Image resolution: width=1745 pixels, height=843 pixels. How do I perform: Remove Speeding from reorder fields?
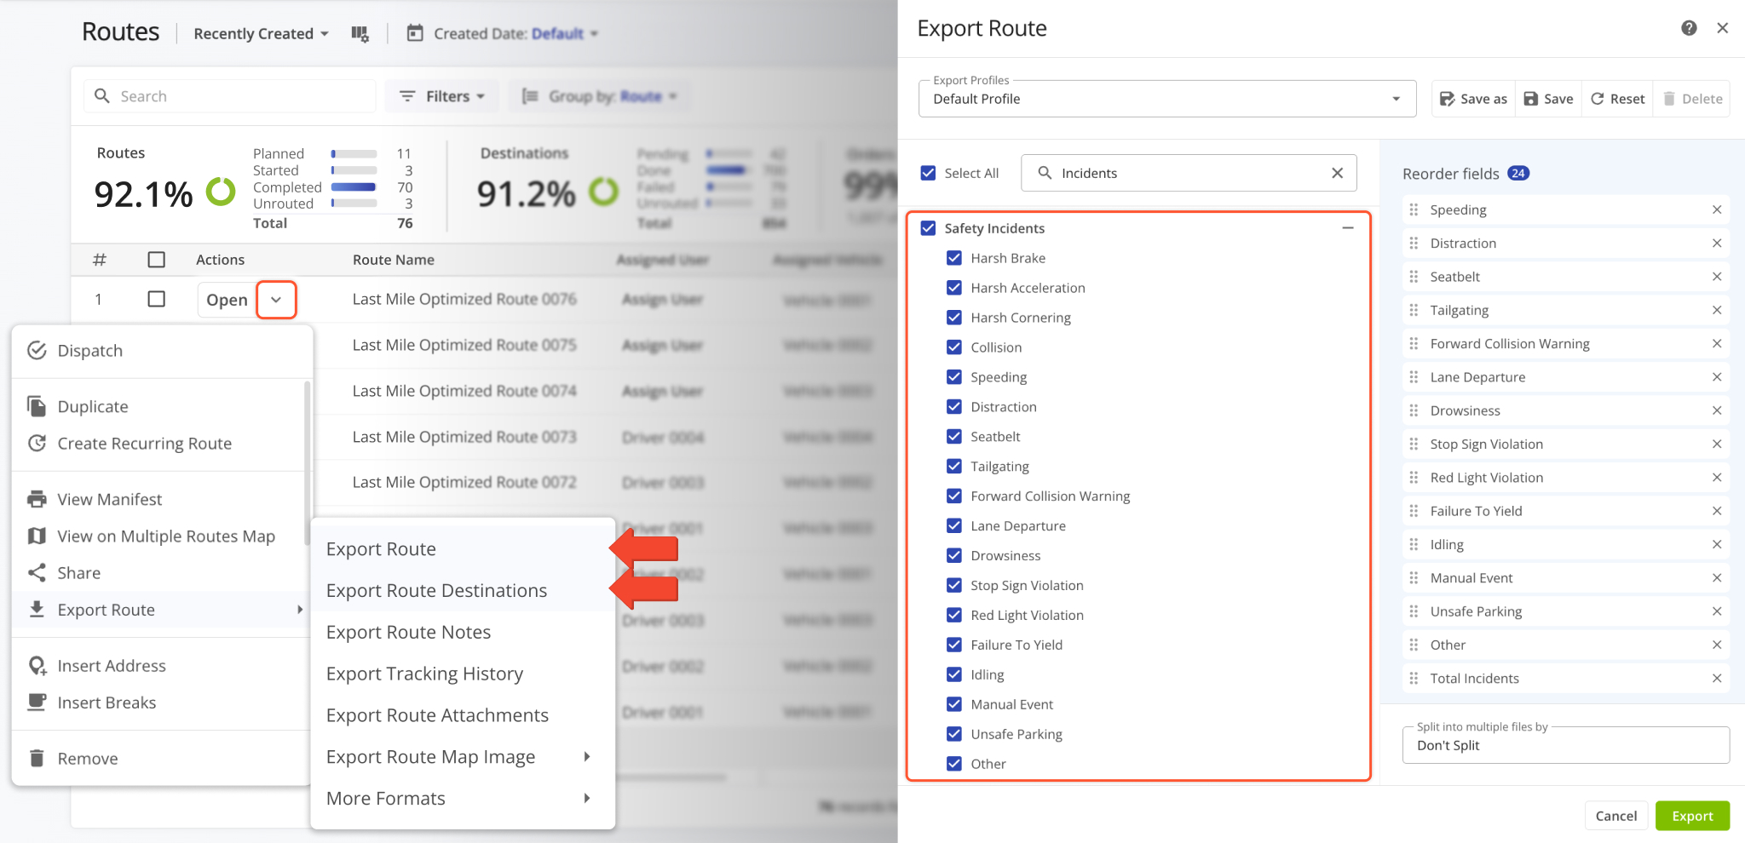pyautogui.click(x=1717, y=209)
